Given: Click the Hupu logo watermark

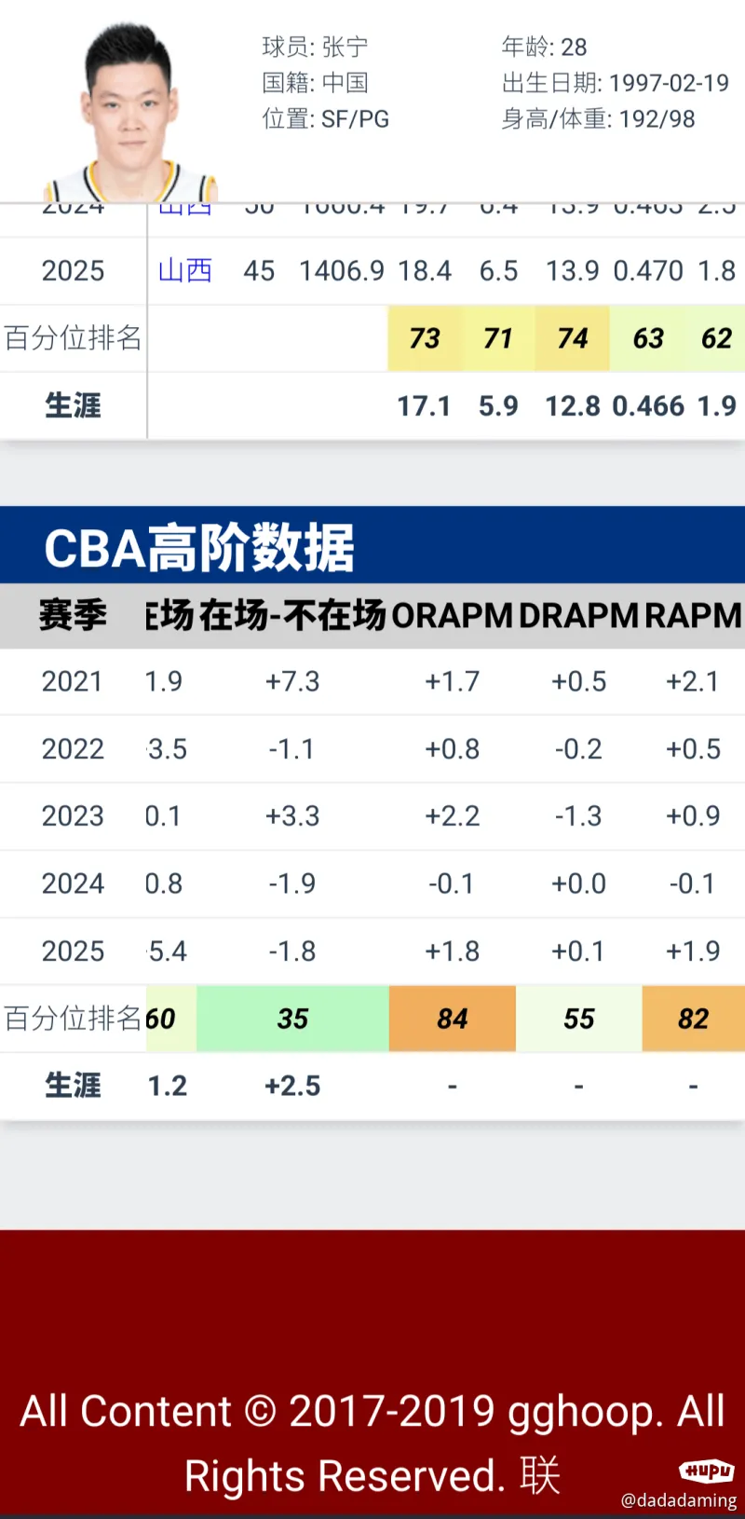Looking at the screenshot, I should tap(707, 1471).
